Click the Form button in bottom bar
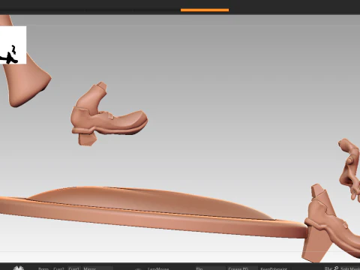Viewport: 360px width, 270px height. point(43,268)
